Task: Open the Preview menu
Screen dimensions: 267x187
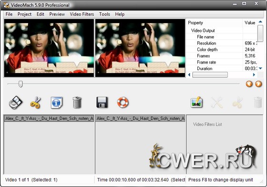Action: (x=57, y=14)
